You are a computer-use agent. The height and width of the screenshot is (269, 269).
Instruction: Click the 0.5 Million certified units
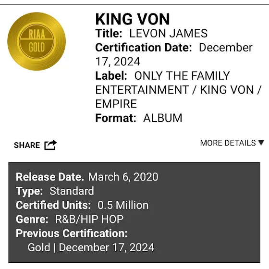[x=123, y=205]
